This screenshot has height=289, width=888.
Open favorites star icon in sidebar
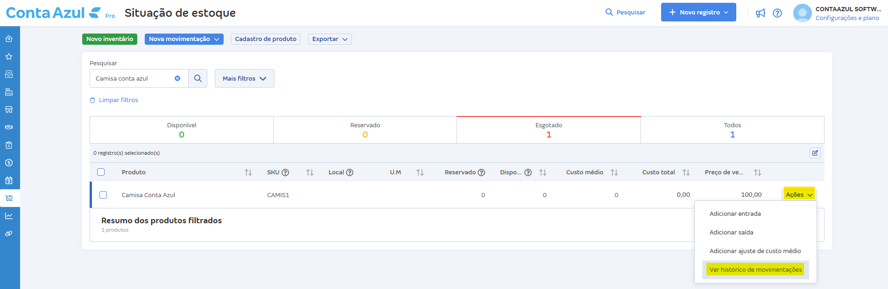9,56
